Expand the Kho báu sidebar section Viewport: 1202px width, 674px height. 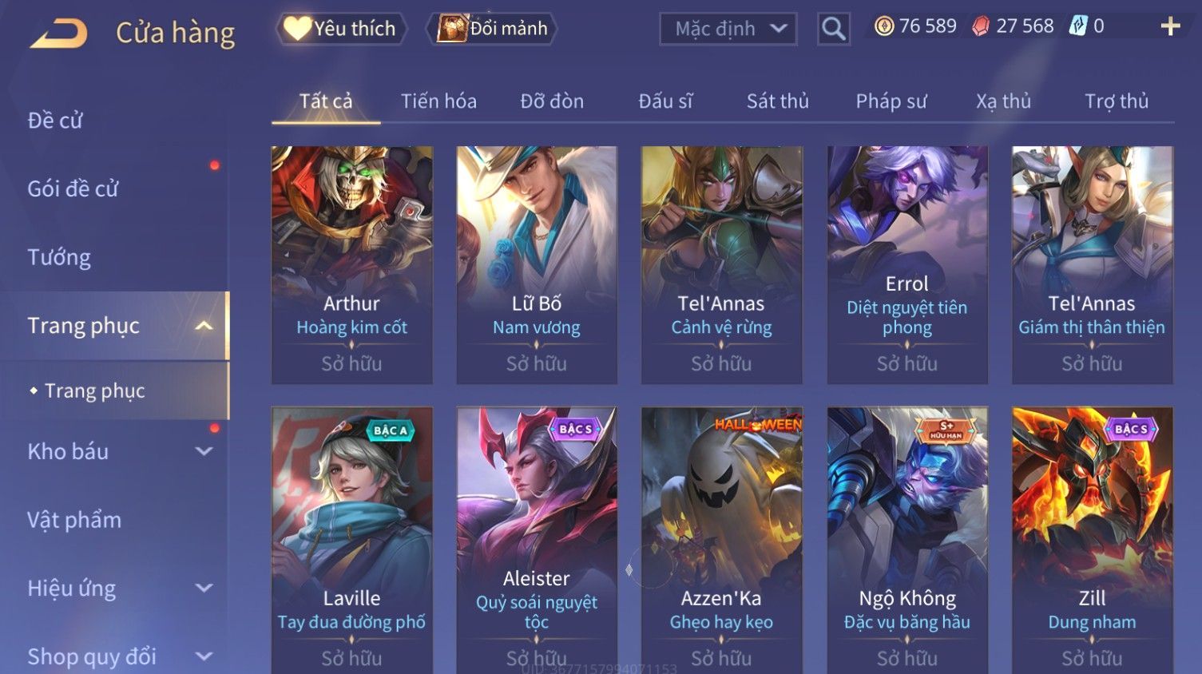[204, 451]
